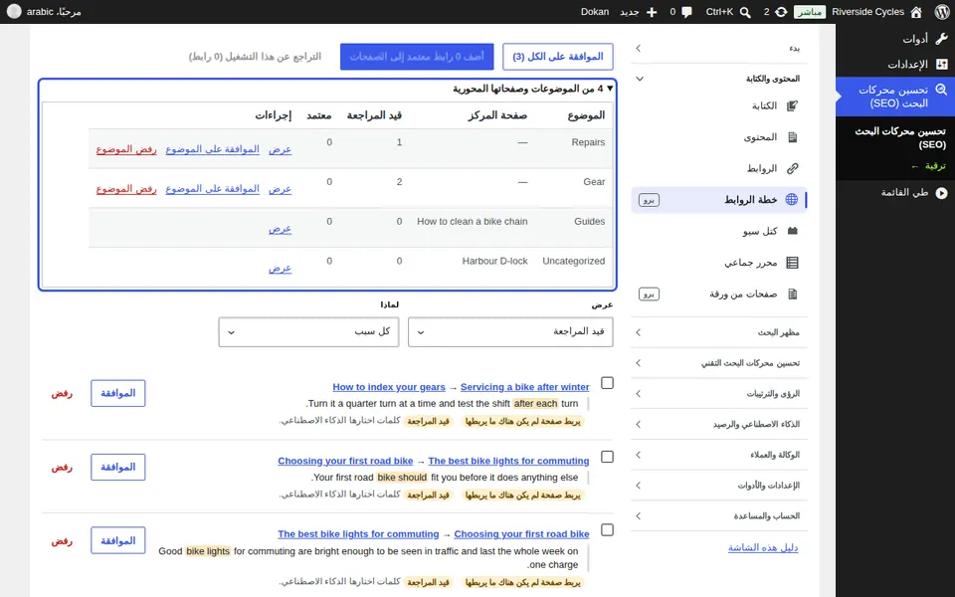Open Riverside Cycles site menu

tap(867, 12)
